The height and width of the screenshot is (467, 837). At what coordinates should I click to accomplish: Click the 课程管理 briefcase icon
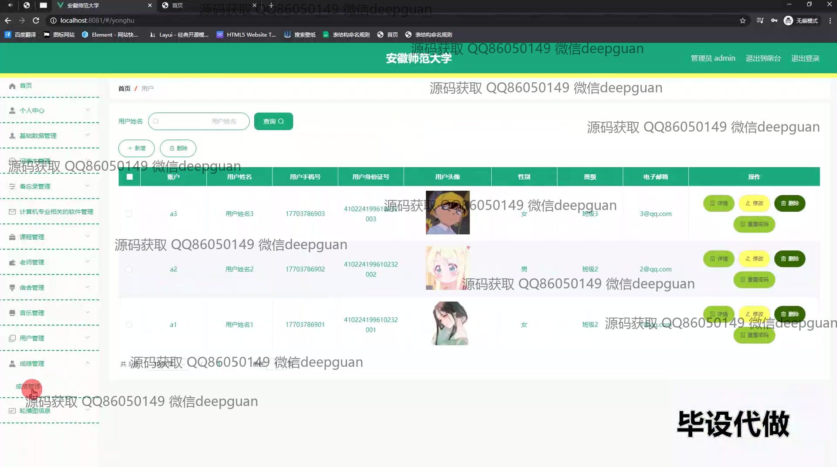(12, 237)
